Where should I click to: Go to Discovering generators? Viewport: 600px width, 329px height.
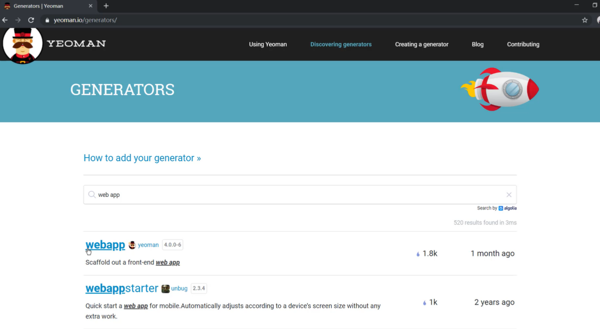[x=341, y=44]
